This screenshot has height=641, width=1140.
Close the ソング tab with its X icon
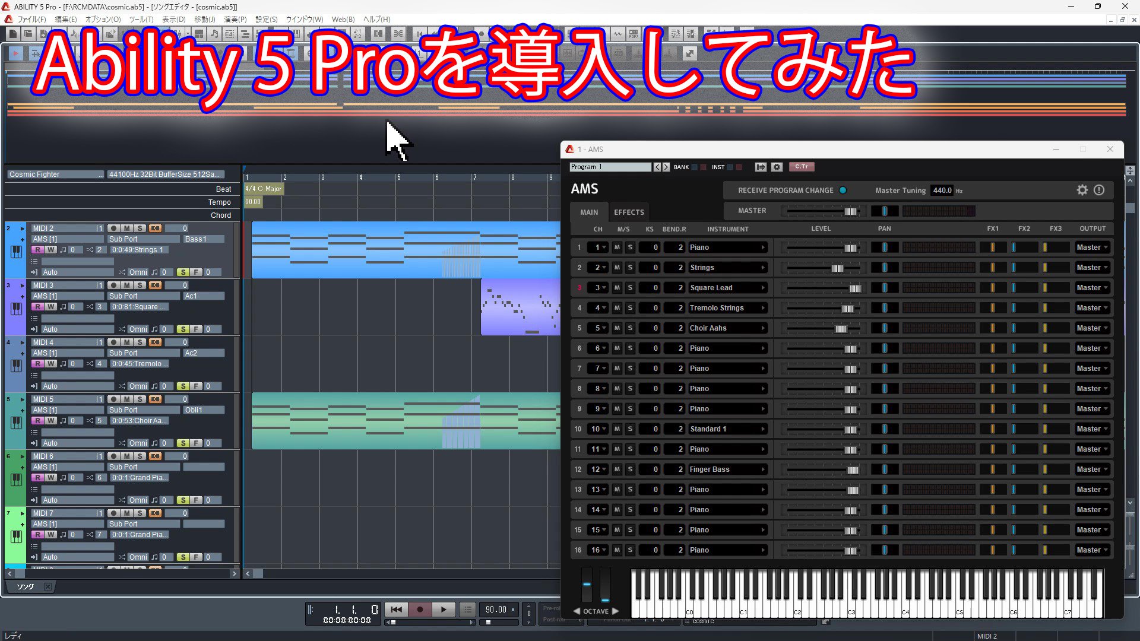[47, 586]
